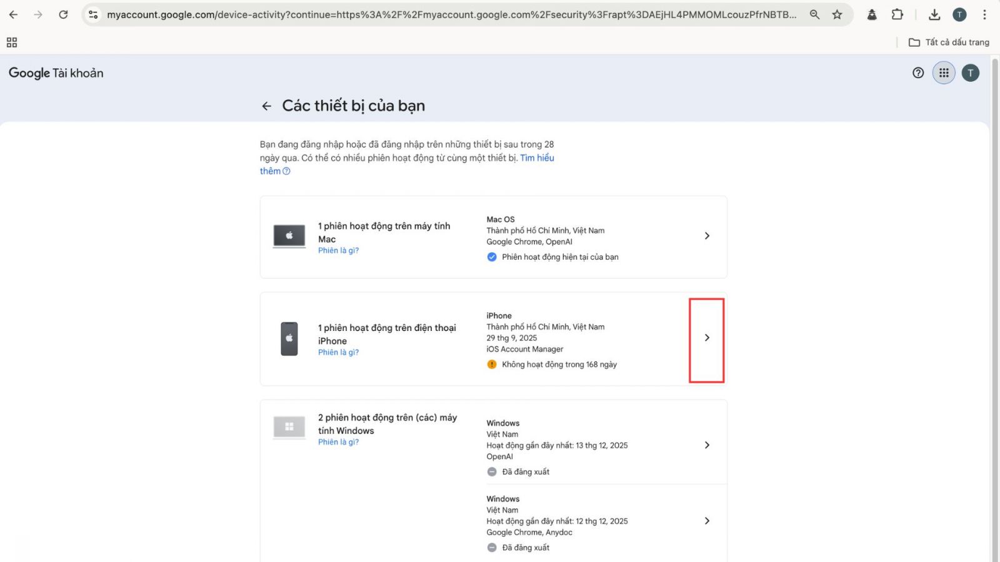Screen dimensions: 1000x562
Task: Open Chrome downloads icon
Action: (x=934, y=14)
